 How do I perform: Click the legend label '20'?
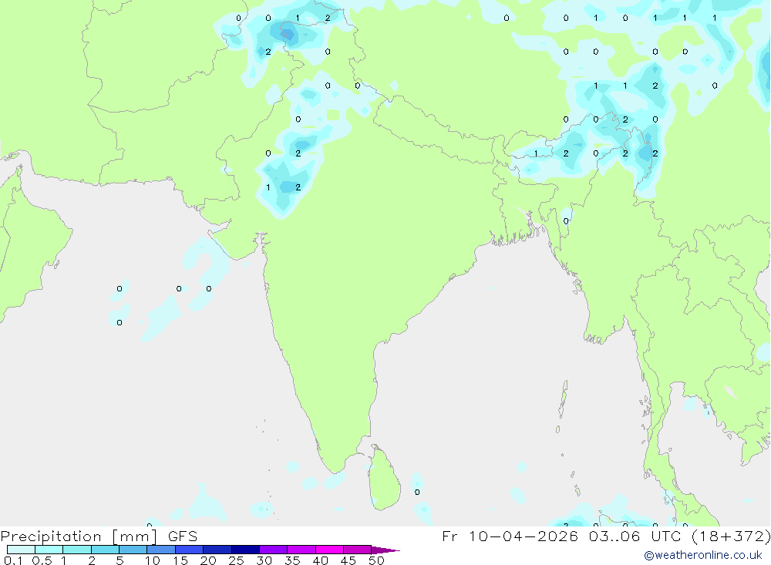208,560
